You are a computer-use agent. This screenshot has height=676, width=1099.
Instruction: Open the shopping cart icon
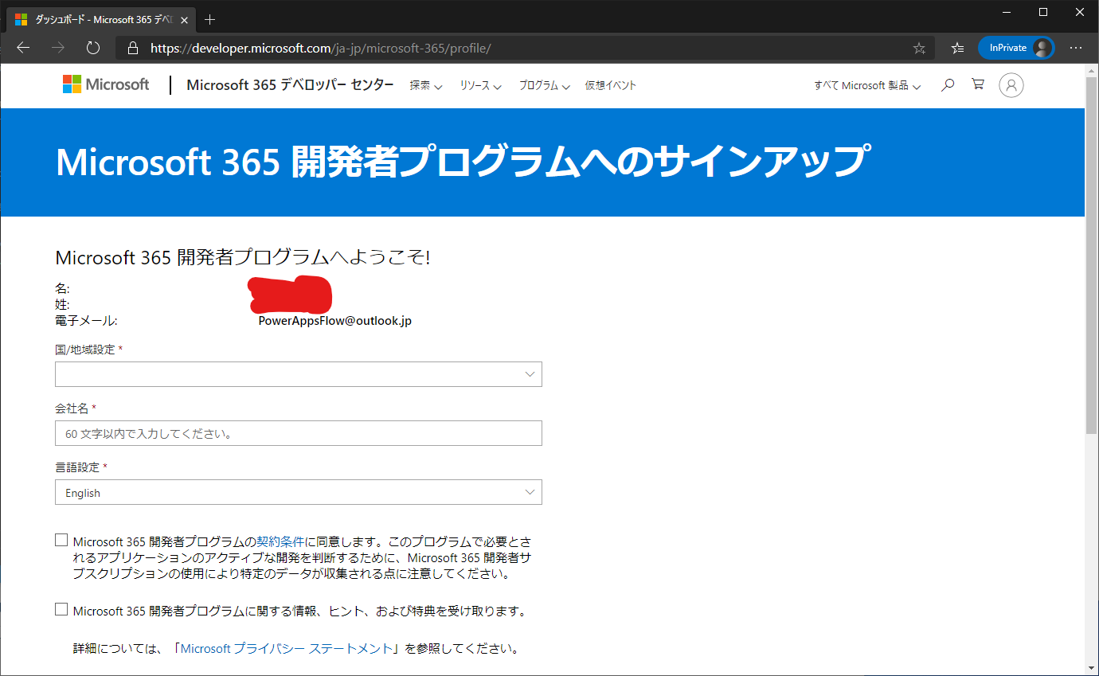pos(978,84)
